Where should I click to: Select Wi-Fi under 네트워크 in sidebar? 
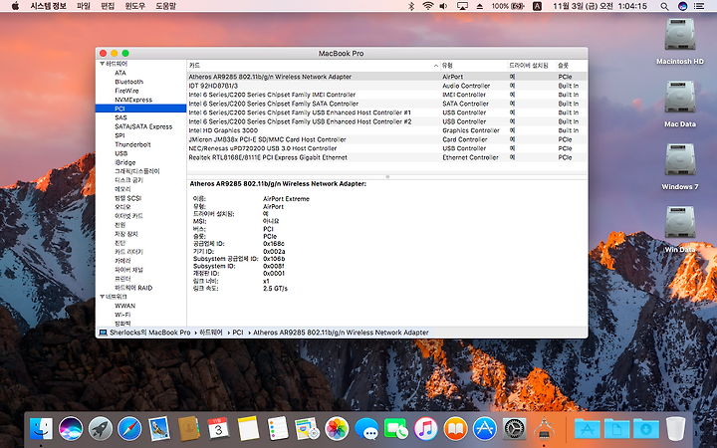(122, 315)
